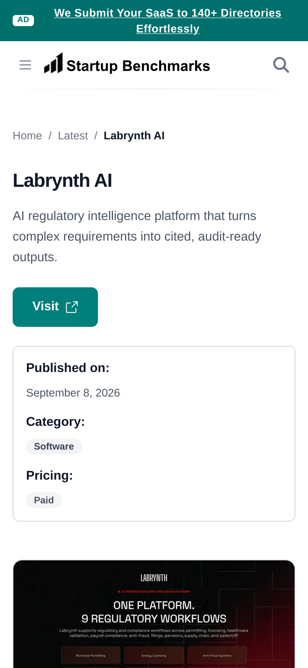Viewport: 308px width, 668px height.
Task: Click the external-link icon in the Visit button
Action: pyautogui.click(x=72, y=307)
